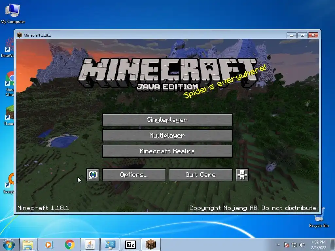Select the Everything desktop shortcut
This screenshot has height=251, width=335.
click(9, 183)
